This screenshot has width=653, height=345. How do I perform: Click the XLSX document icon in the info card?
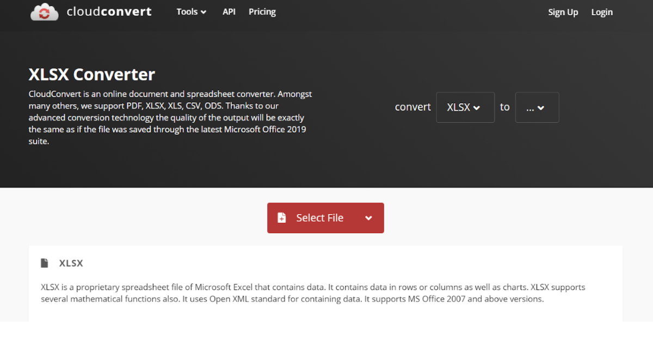(x=46, y=262)
